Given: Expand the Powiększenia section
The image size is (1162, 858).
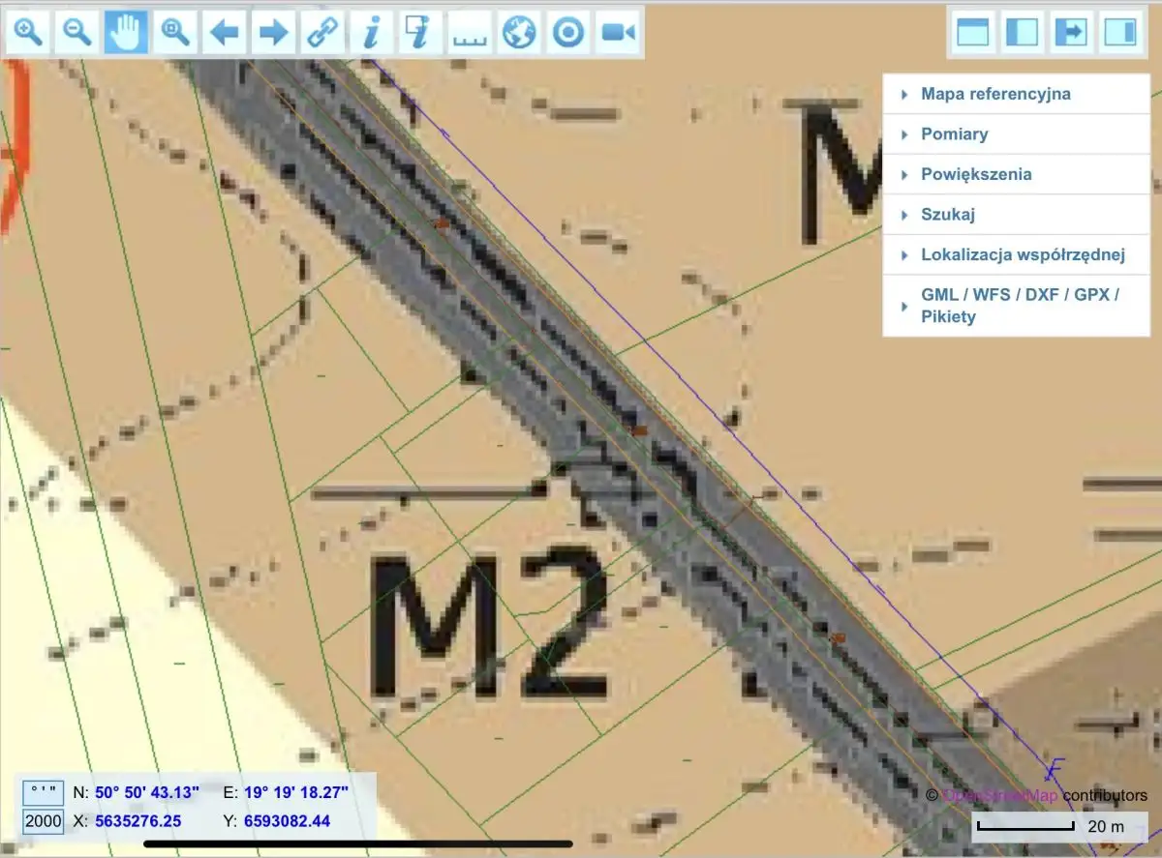Looking at the screenshot, I should click(976, 174).
